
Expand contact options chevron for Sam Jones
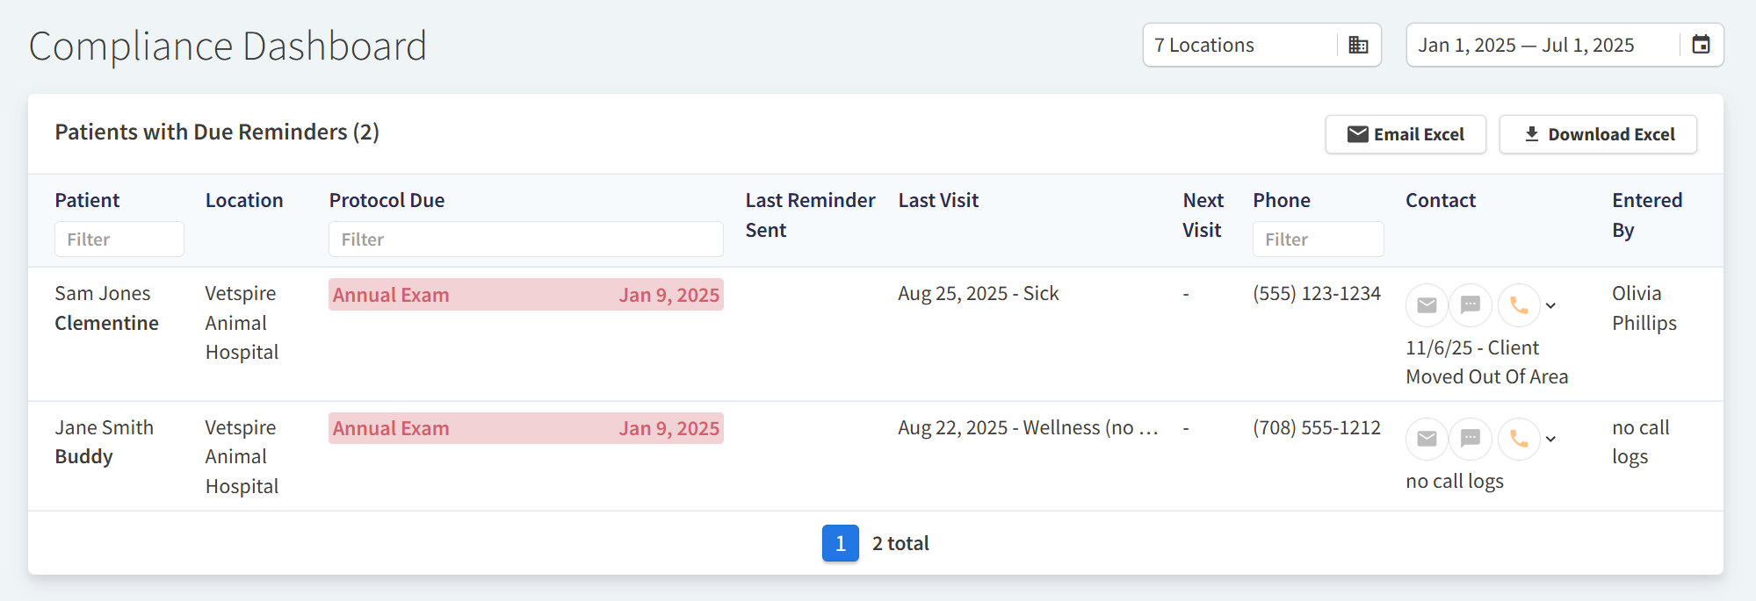[1551, 305]
